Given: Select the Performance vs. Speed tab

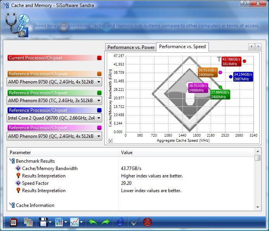Looking at the screenshot, I should [x=182, y=47].
